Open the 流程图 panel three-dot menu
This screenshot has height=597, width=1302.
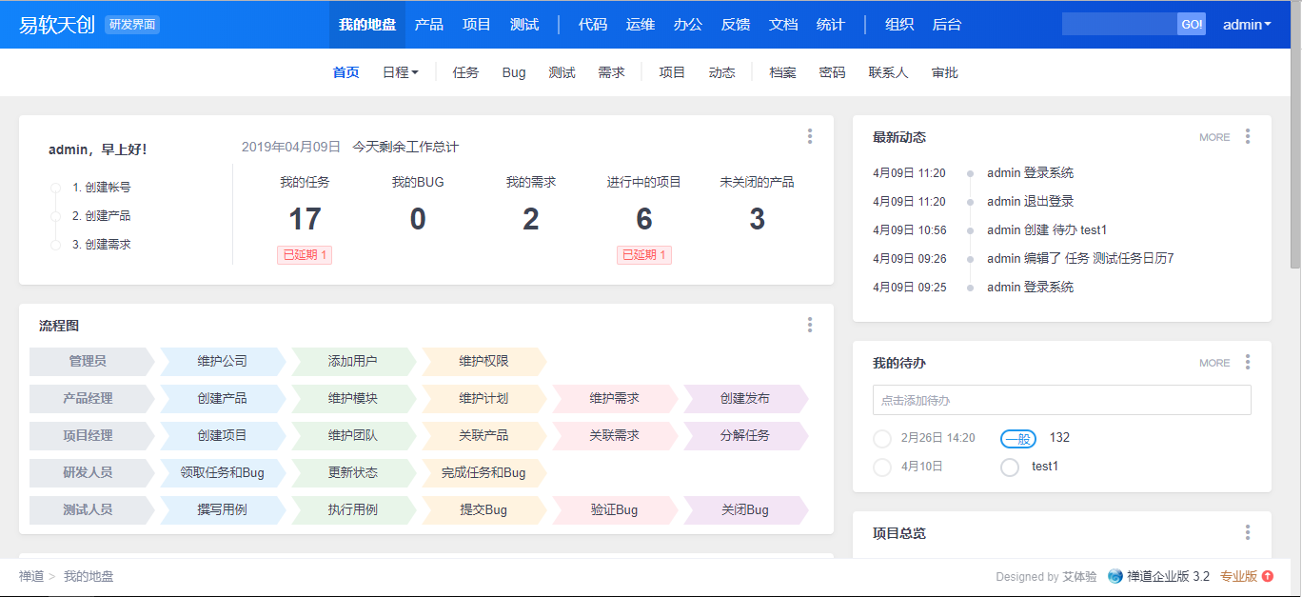[x=810, y=325]
